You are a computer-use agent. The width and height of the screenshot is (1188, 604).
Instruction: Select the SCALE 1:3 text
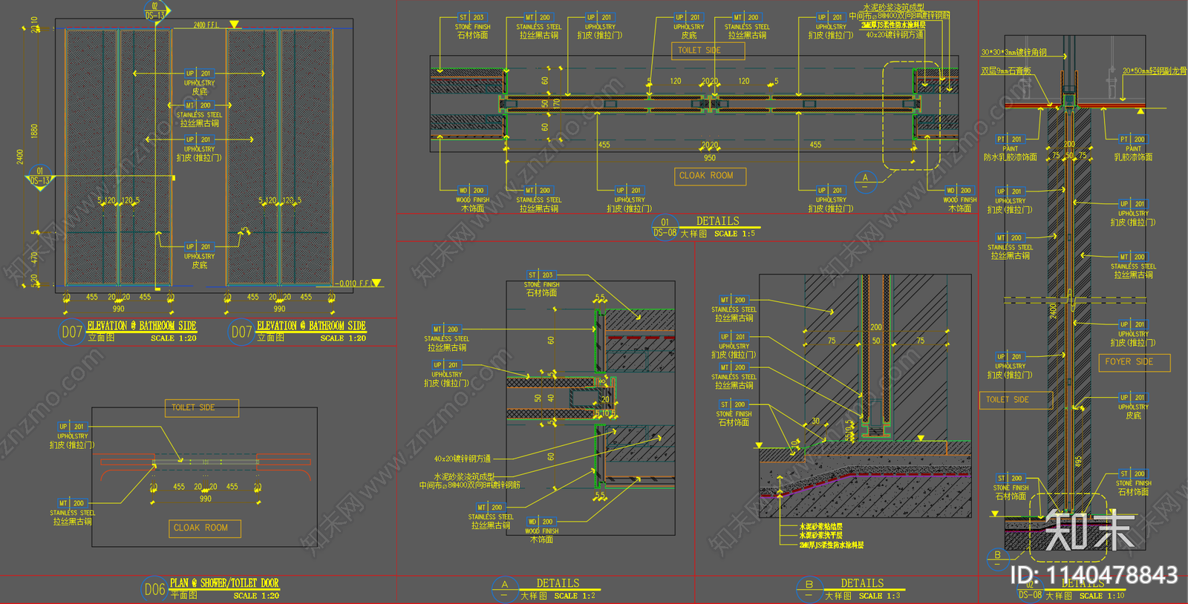click(x=879, y=596)
